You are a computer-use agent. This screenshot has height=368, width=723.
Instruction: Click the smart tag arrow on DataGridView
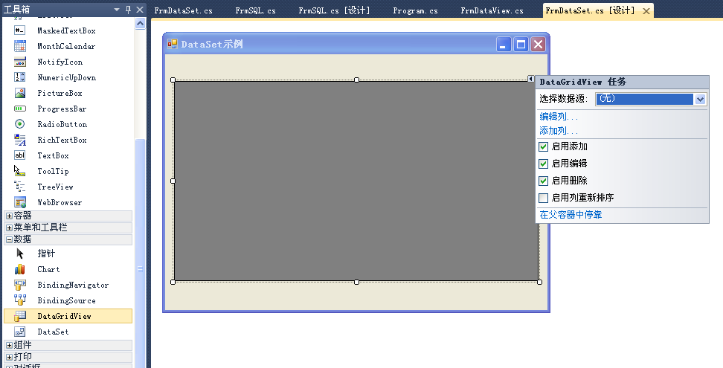pyautogui.click(x=531, y=79)
